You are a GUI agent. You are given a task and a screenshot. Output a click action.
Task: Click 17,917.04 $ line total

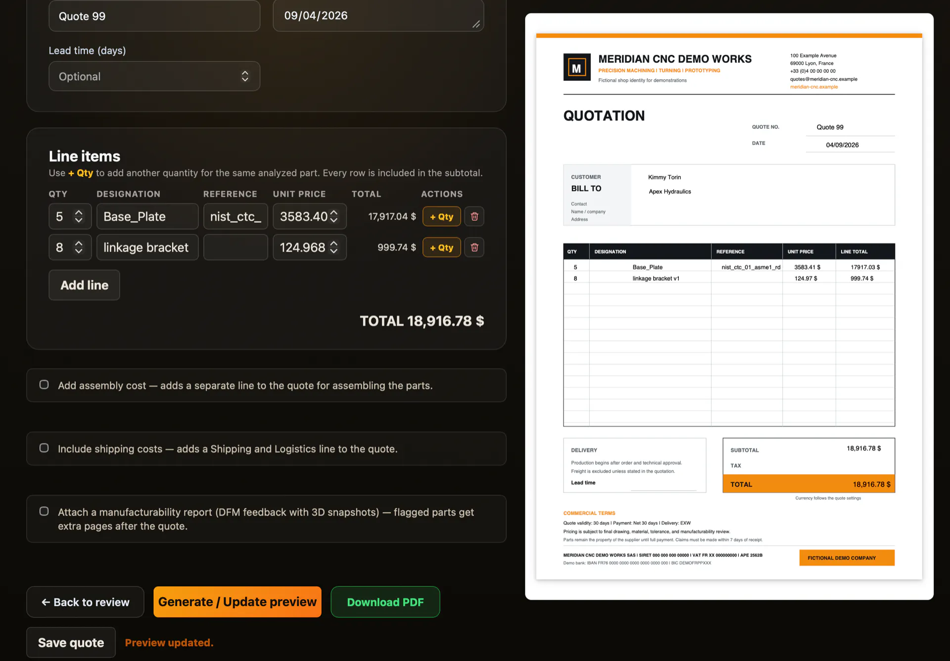(x=392, y=217)
